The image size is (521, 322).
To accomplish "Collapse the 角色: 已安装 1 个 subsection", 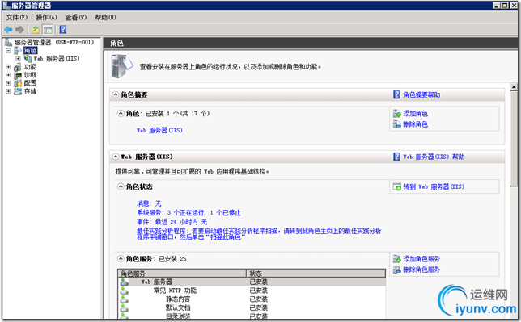I will click(x=121, y=114).
